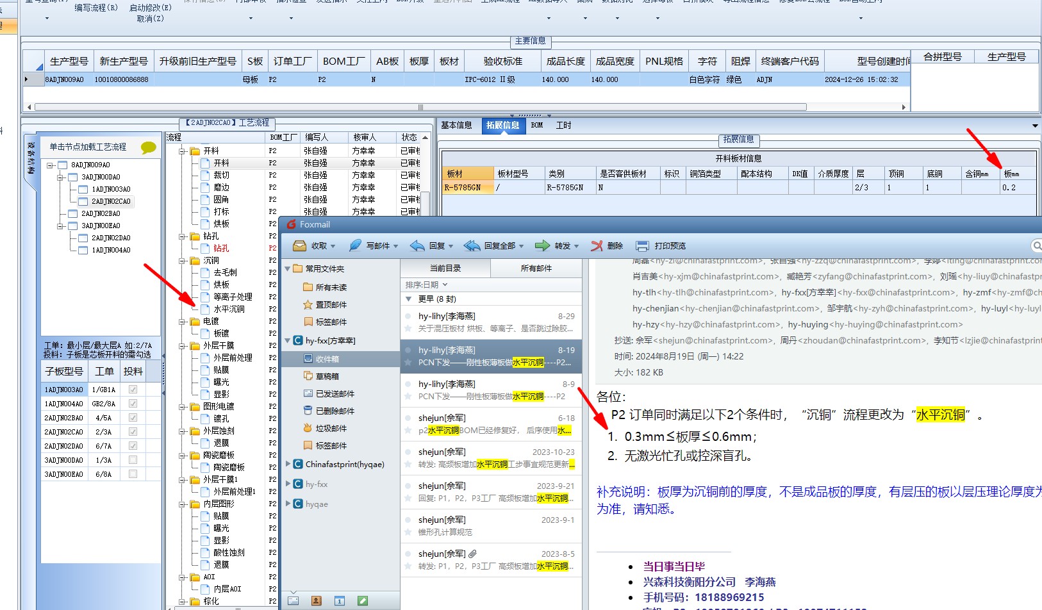1042x610 pixels.
Task: Switch to the 拓展信息 tab
Action: pyautogui.click(x=502, y=126)
